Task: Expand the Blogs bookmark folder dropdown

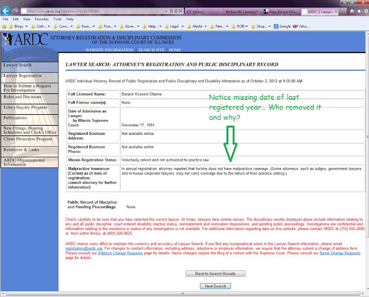Action: point(27,27)
